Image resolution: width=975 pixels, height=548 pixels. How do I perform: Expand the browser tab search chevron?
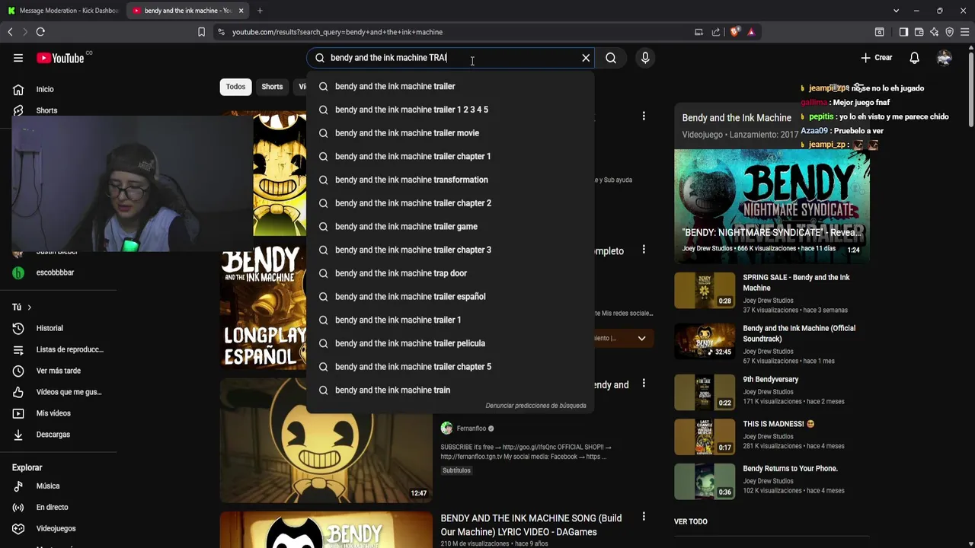click(x=896, y=11)
